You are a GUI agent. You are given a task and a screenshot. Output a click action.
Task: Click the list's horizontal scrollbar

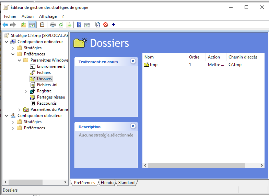(197, 165)
